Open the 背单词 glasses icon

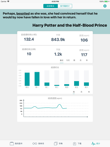35,143
